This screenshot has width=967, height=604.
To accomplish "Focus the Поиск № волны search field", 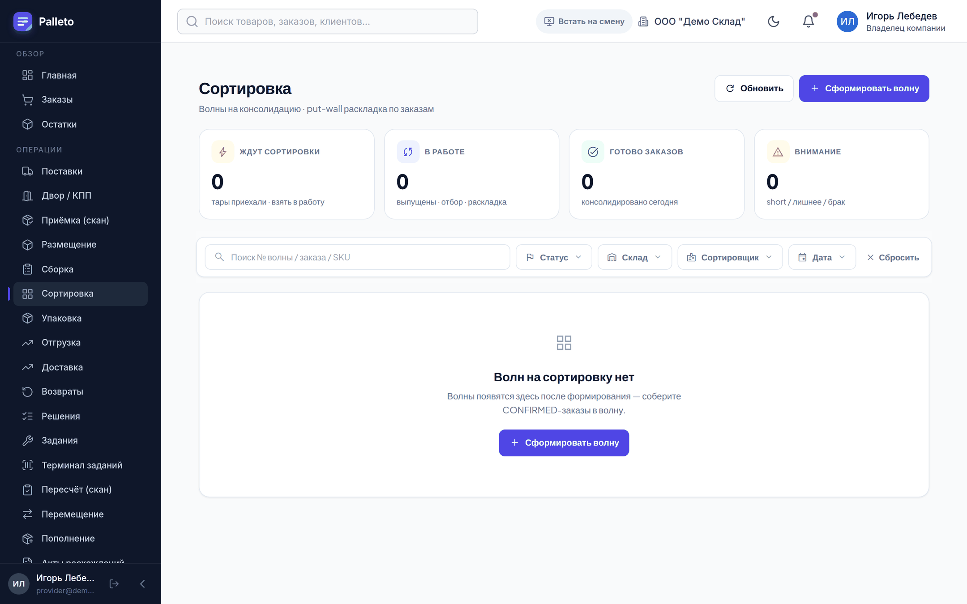I will 357,257.
